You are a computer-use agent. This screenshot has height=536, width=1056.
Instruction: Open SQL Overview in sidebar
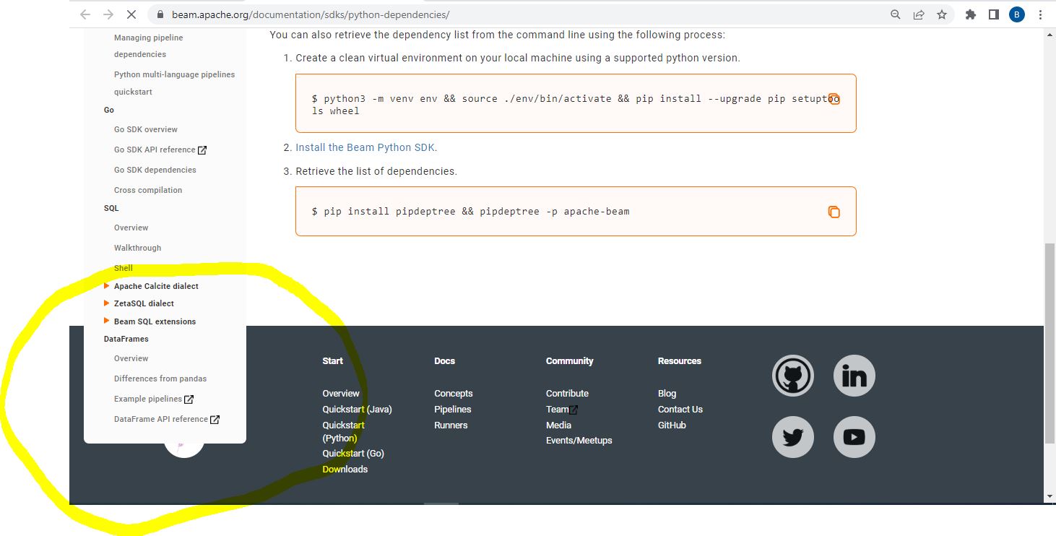tap(131, 228)
